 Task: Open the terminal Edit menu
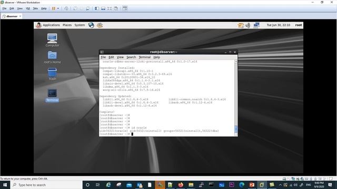tap(111, 57)
